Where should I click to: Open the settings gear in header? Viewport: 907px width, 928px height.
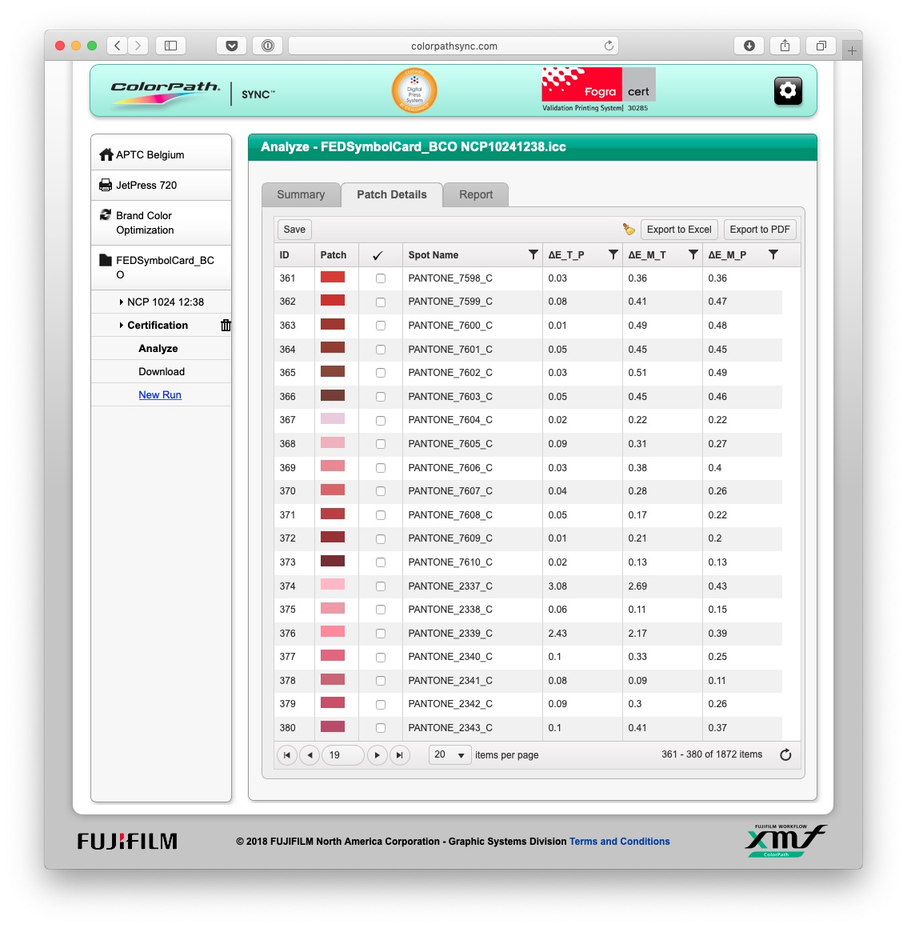point(788,90)
